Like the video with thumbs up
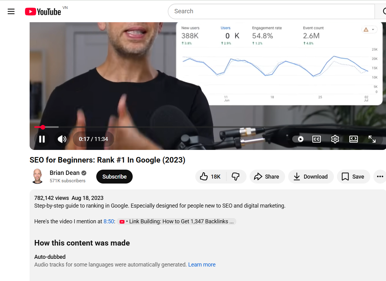 click(211, 177)
